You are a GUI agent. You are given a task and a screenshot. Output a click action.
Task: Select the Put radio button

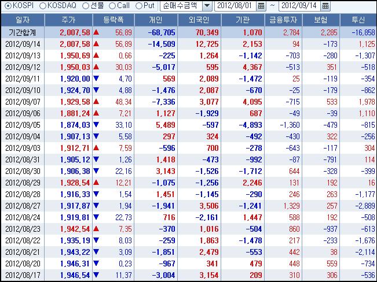139,6
